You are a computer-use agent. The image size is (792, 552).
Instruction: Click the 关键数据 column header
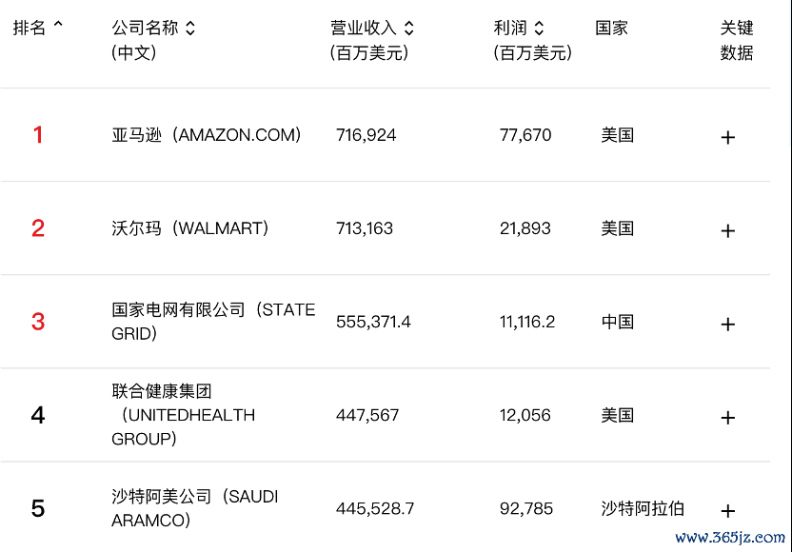[737, 40]
